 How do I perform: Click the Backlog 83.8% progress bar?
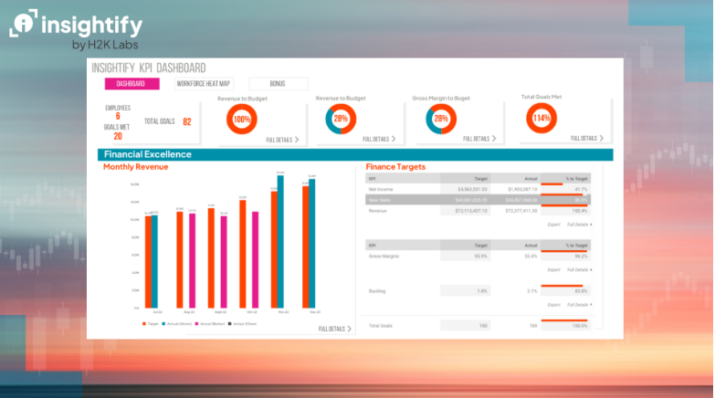tap(562, 286)
